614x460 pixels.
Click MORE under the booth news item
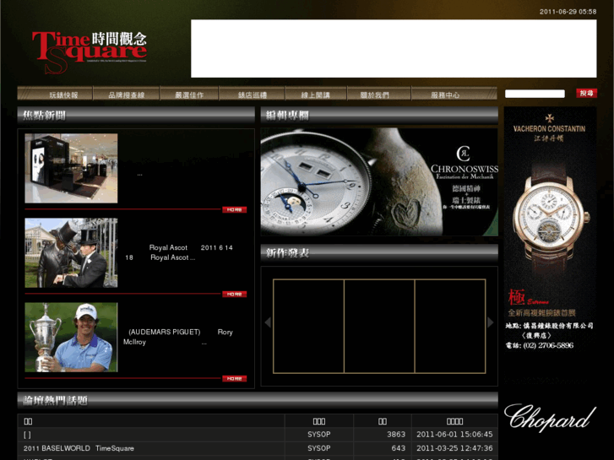pyautogui.click(x=234, y=210)
